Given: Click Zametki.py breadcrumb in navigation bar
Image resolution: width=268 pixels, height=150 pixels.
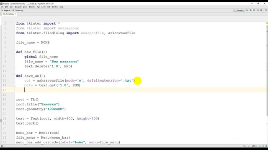Looking at the screenshot, I should [18, 10].
